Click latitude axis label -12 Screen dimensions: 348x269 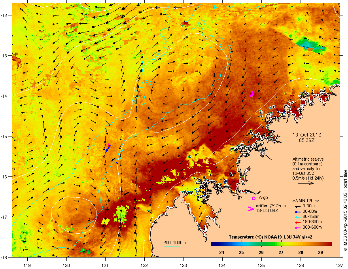pyautogui.click(x=4, y=15)
